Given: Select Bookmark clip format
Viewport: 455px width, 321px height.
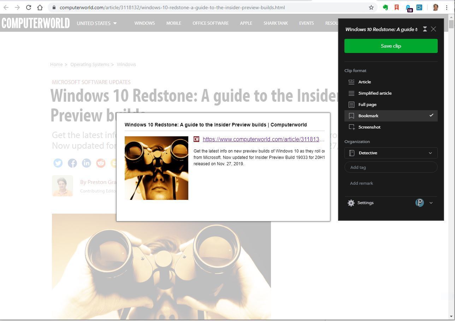Looking at the screenshot, I should click(x=391, y=116).
